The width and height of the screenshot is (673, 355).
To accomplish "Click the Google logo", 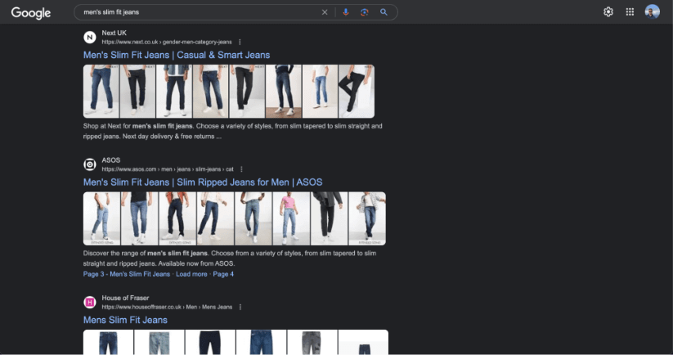I will coord(31,12).
